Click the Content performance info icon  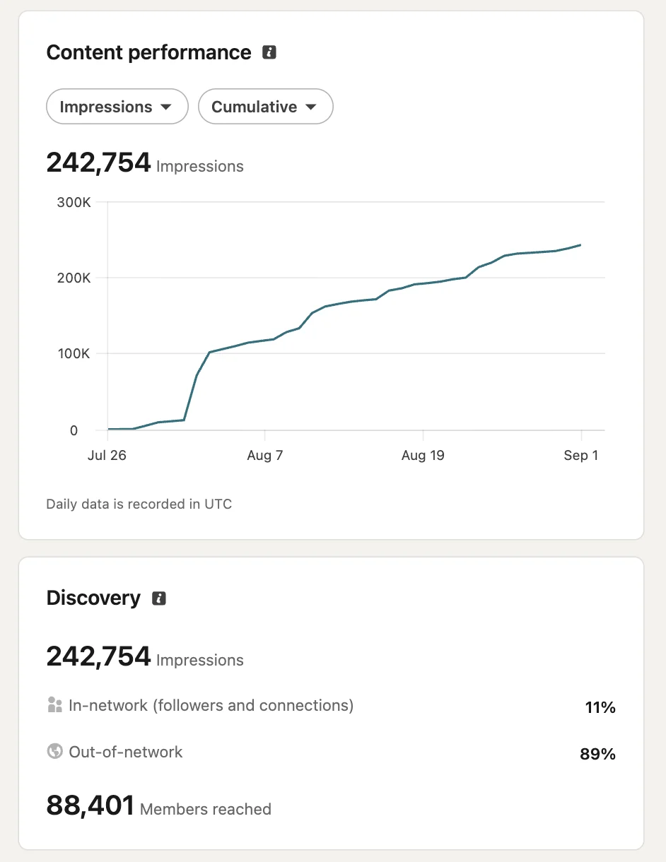[269, 52]
